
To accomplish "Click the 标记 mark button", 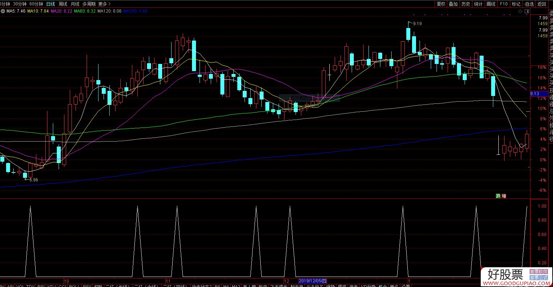I will pos(516,4).
